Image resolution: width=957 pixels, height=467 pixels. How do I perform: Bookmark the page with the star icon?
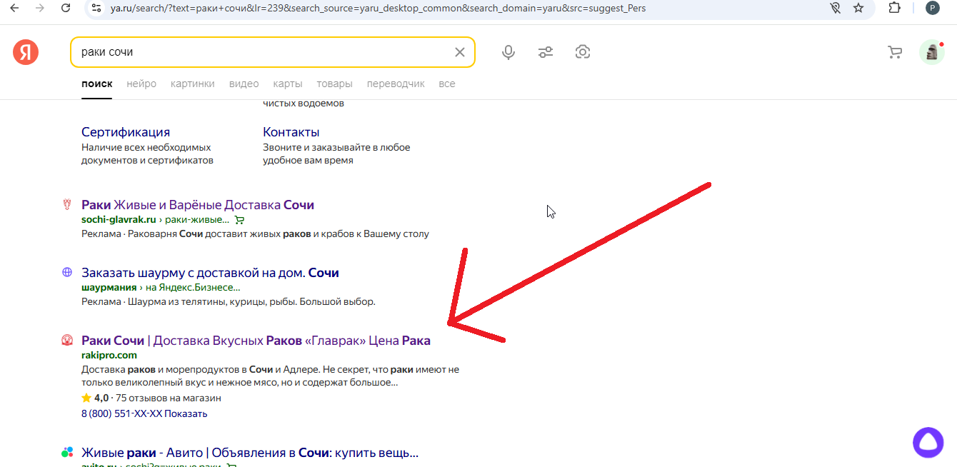tap(858, 9)
